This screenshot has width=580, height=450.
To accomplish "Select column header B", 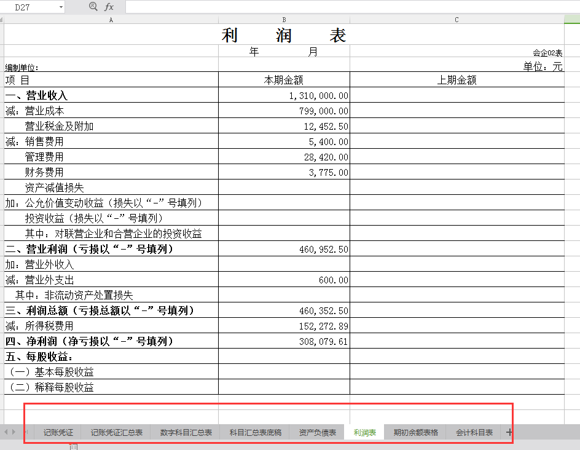I will (x=283, y=19).
